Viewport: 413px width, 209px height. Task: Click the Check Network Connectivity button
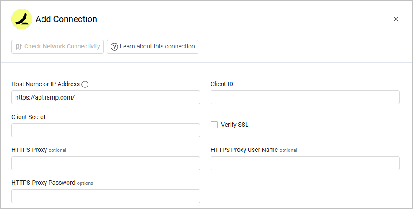coord(58,47)
